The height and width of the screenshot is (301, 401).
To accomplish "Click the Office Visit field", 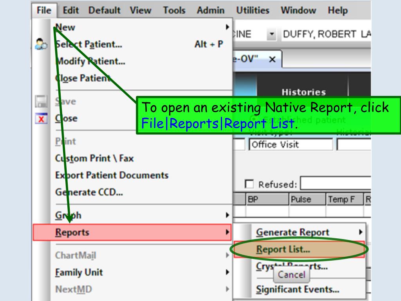I will [291, 144].
